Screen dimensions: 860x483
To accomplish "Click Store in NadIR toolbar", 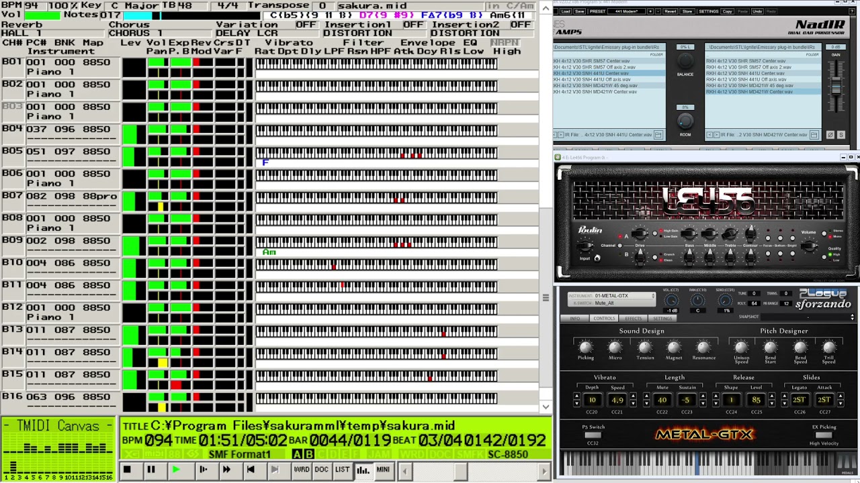I will [x=687, y=11].
